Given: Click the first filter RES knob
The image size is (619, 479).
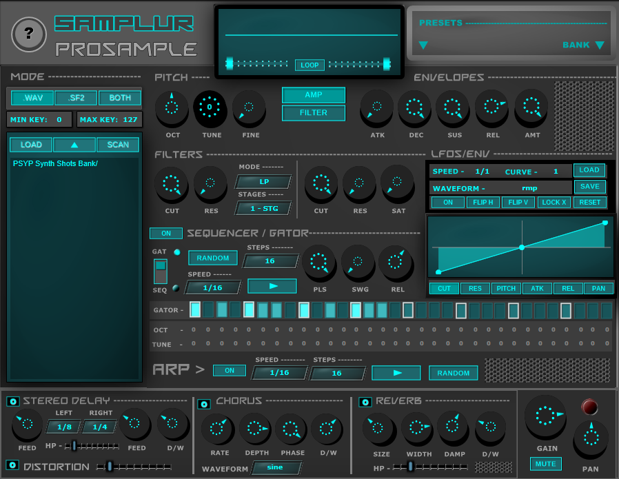Looking at the screenshot, I should [210, 183].
